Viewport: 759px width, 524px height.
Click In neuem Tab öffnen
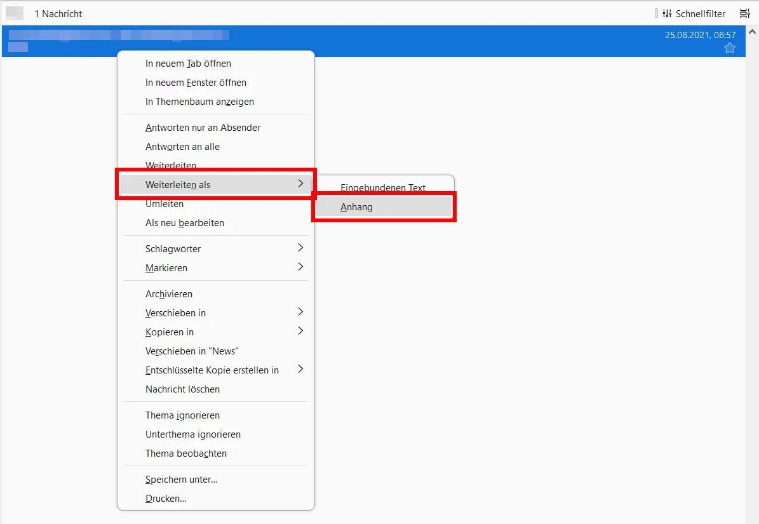click(x=188, y=64)
